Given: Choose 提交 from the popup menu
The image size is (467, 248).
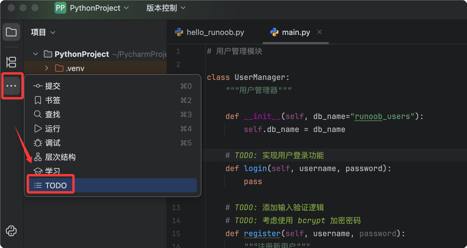Looking at the screenshot, I should point(113,86).
